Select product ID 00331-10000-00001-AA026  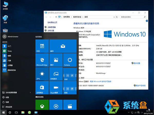pos(93,85)
